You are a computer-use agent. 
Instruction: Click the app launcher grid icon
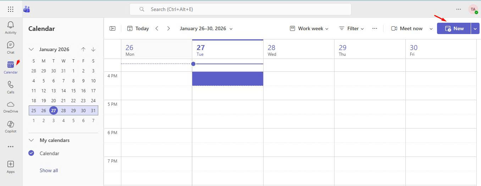(x=11, y=9)
